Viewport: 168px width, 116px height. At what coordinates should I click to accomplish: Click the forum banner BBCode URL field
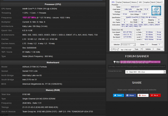pos(137,67)
